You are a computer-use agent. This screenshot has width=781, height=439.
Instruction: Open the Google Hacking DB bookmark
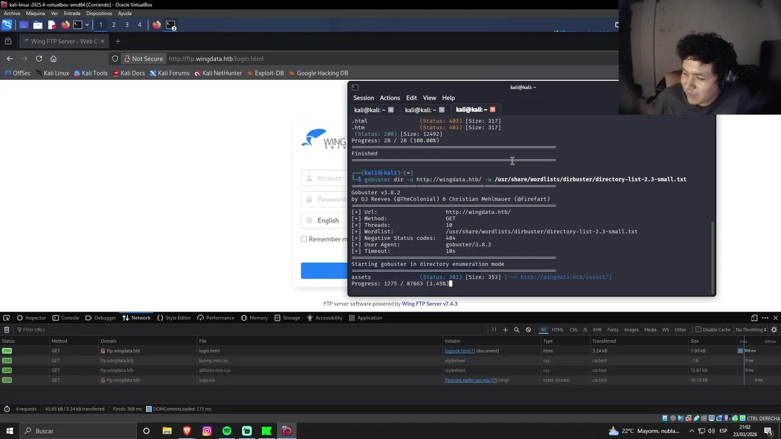(318, 73)
